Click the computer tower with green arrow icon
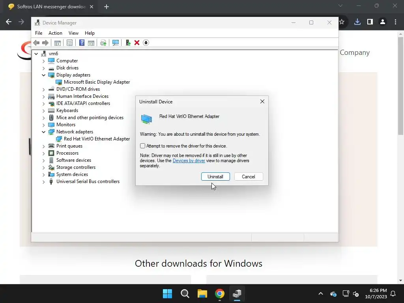The width and height of the screenshot is (404, 303). click(x=128, y=43)
